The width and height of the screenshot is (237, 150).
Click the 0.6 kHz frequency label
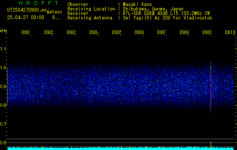pos(3,142)
